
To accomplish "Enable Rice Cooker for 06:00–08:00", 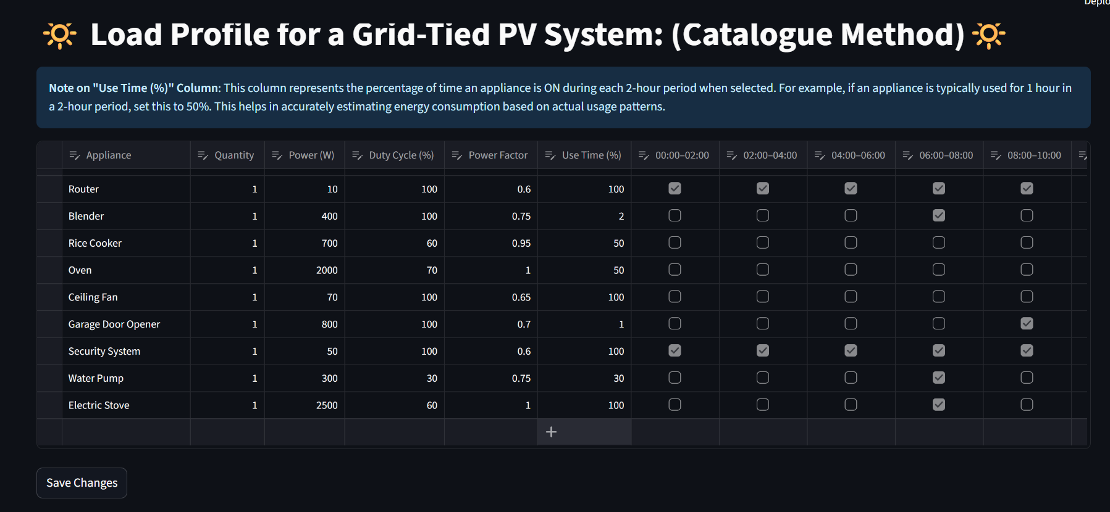I will click(938, 242).
